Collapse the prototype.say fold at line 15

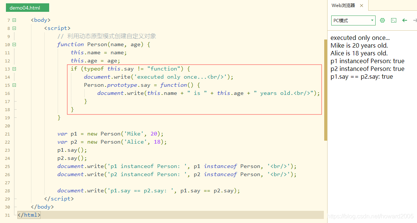click(x=14, y=85)
